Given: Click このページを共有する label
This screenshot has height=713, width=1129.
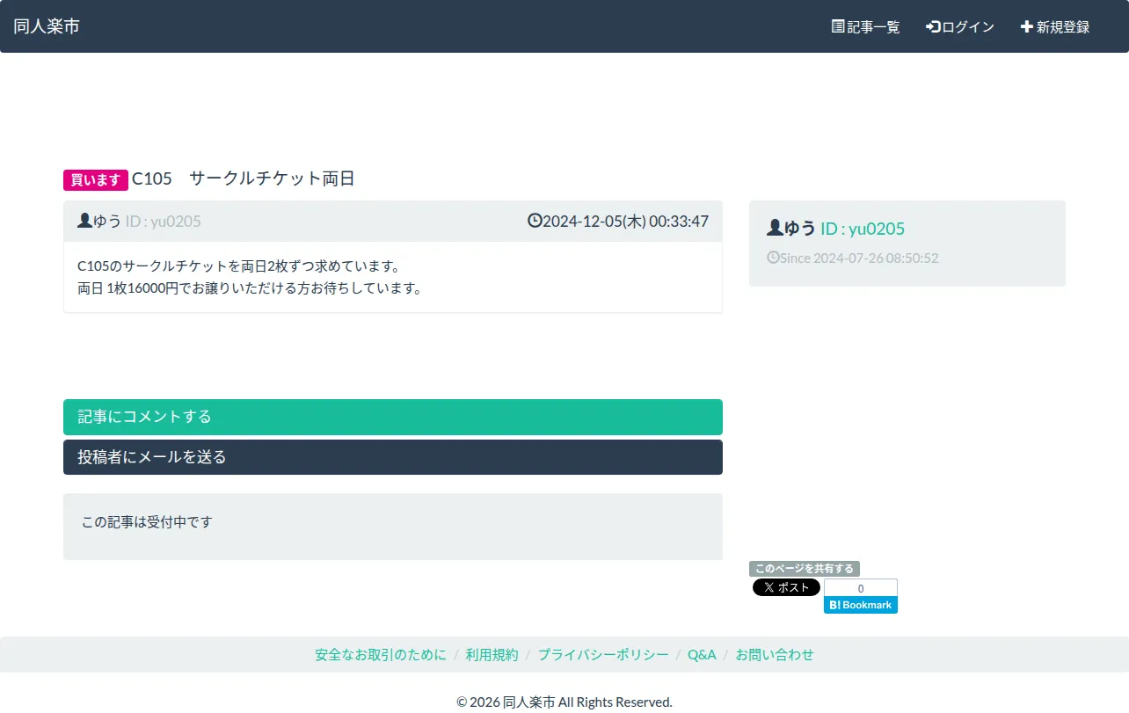Looking at the screenshot, I should coord(805,569).
